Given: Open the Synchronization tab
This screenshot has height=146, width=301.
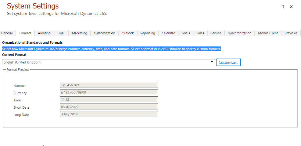Looking at the screenshot, I should [x=239, y=33].
